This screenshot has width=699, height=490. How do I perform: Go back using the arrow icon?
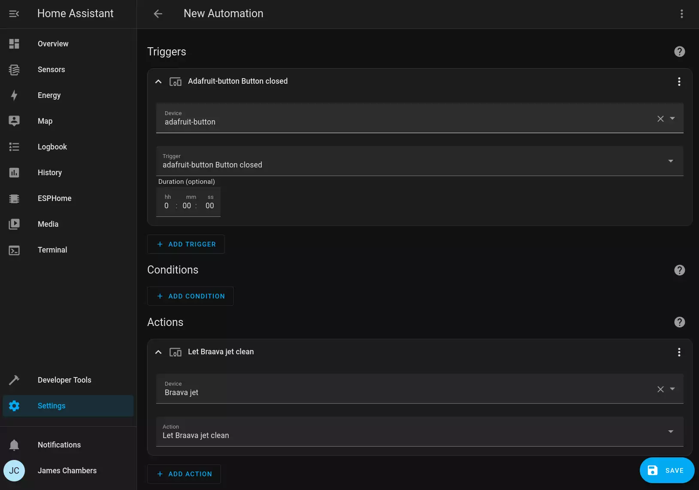[x=158, y=14]
